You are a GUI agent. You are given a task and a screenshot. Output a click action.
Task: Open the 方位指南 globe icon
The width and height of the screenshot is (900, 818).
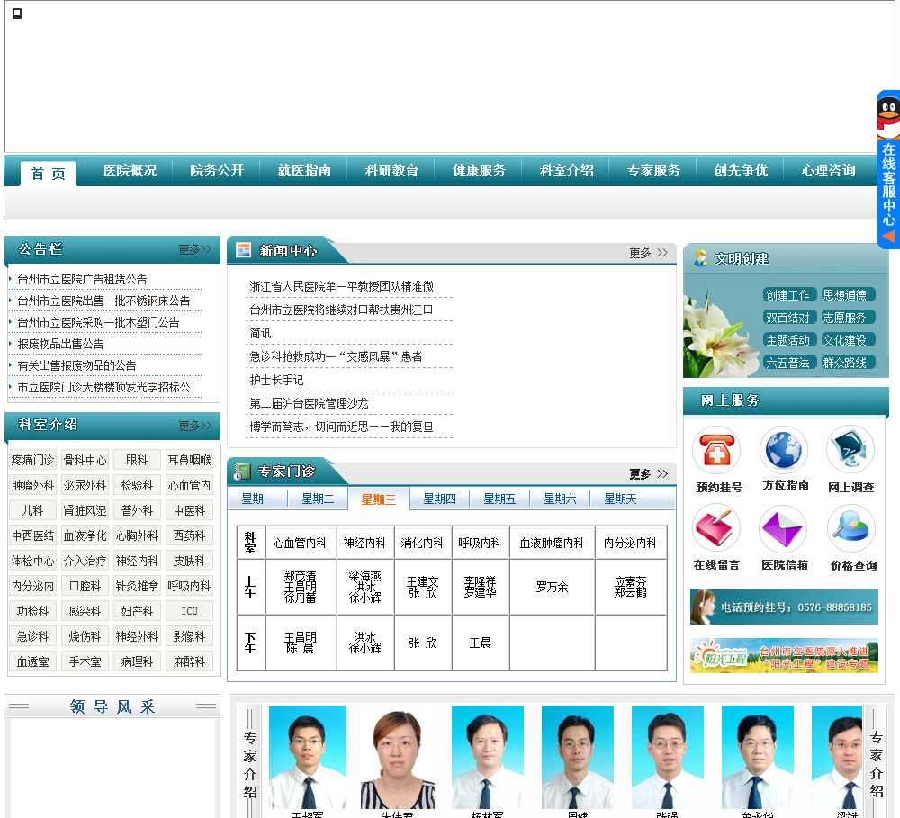pyautogui.click(x=784, y=450)
